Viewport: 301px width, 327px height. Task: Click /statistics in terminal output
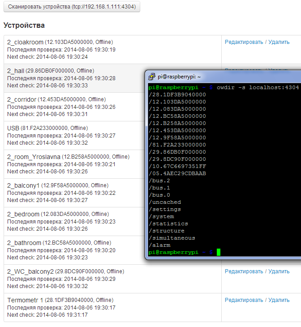pos(168,224)
